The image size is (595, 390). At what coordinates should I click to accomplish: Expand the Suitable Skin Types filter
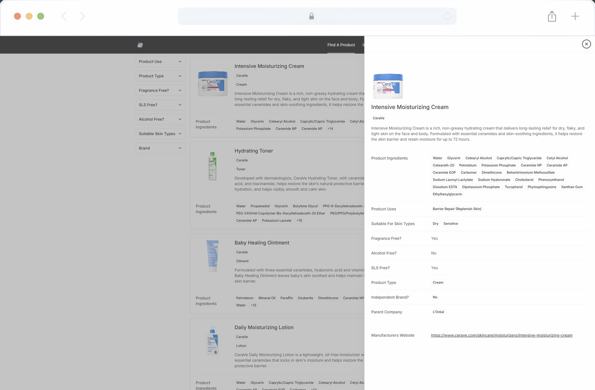coord(161,134)
